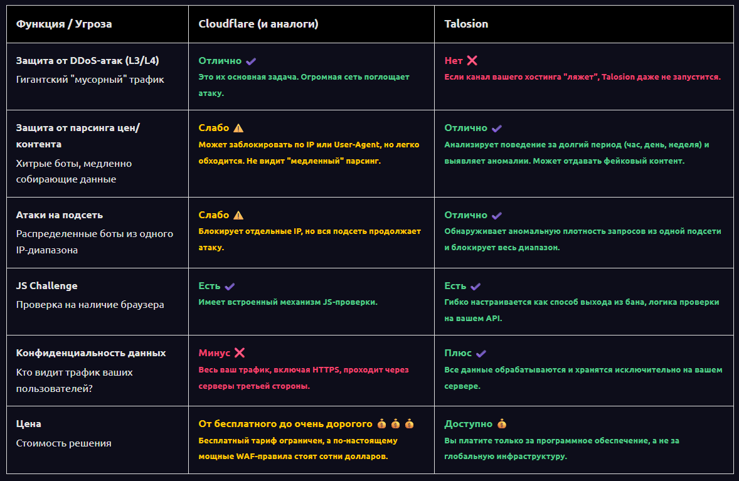Click the text "Блокирует отдельные IP"
This screenshot has width=739, height=481.
tap(250, 231)
